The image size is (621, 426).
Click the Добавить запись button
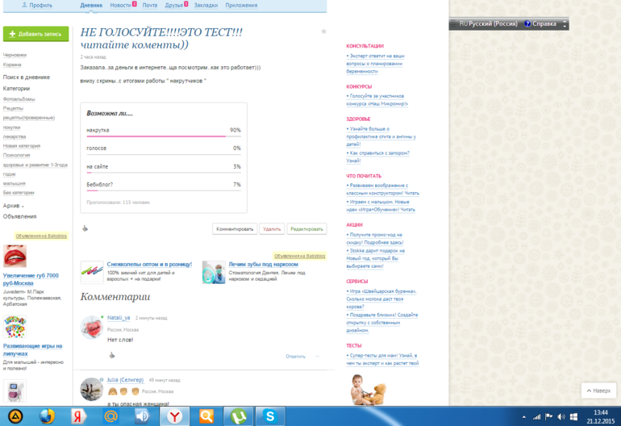click(x=36, y=34)
